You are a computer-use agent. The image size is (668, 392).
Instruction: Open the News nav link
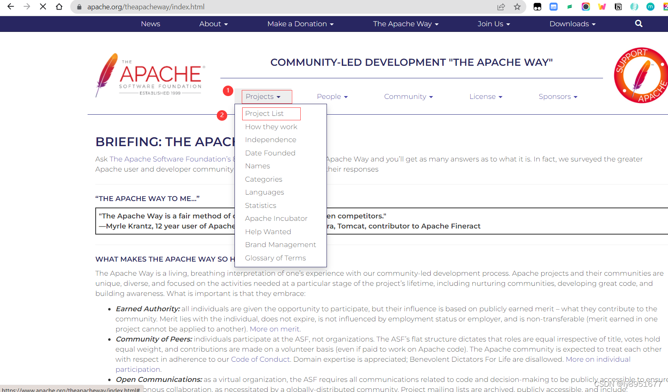[151, 24]
